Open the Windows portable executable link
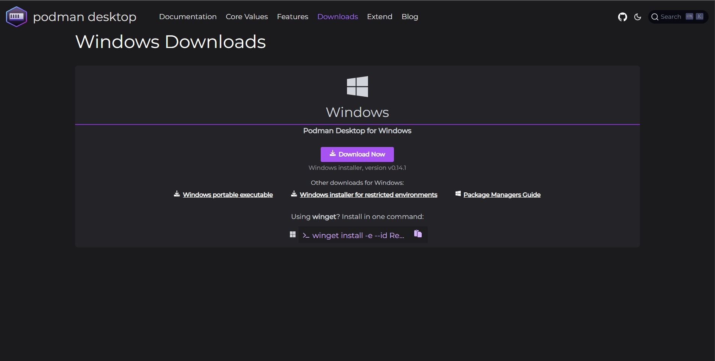The width and height of the screenshot is (715, 361). click(228, 195)
